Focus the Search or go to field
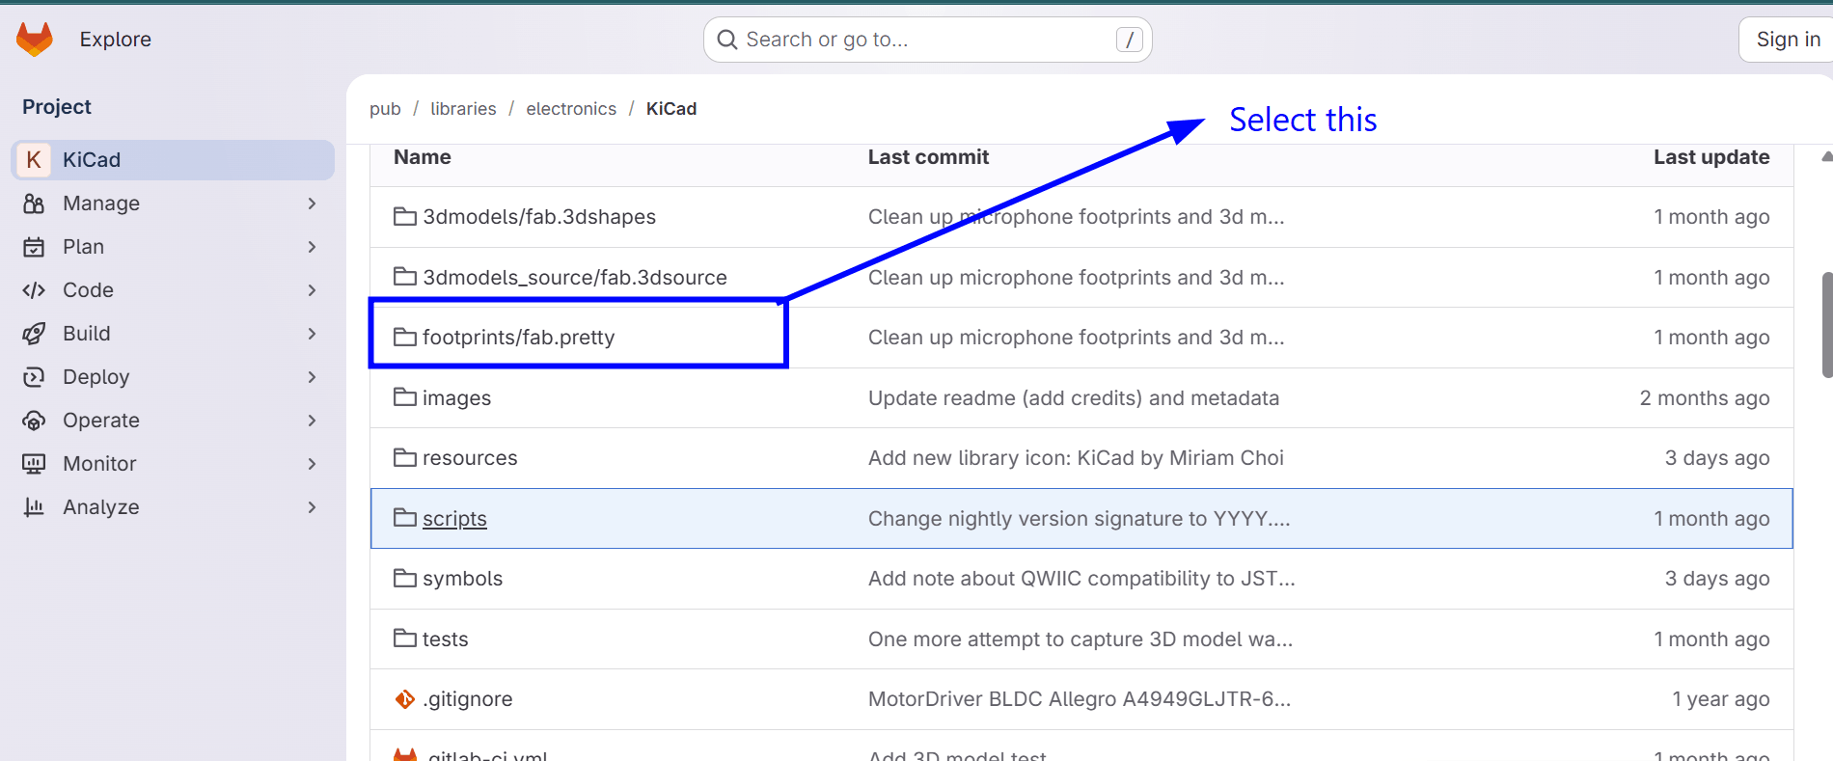Image resolution: width=1833 pixels, height=761 pixels. [x=926, y=40]
